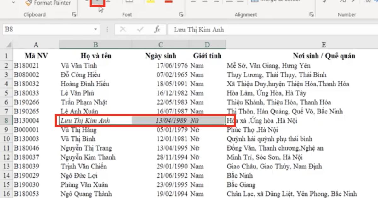Select cell with code B180032
This screenshot has width=378, height=198.
point(36,84)
